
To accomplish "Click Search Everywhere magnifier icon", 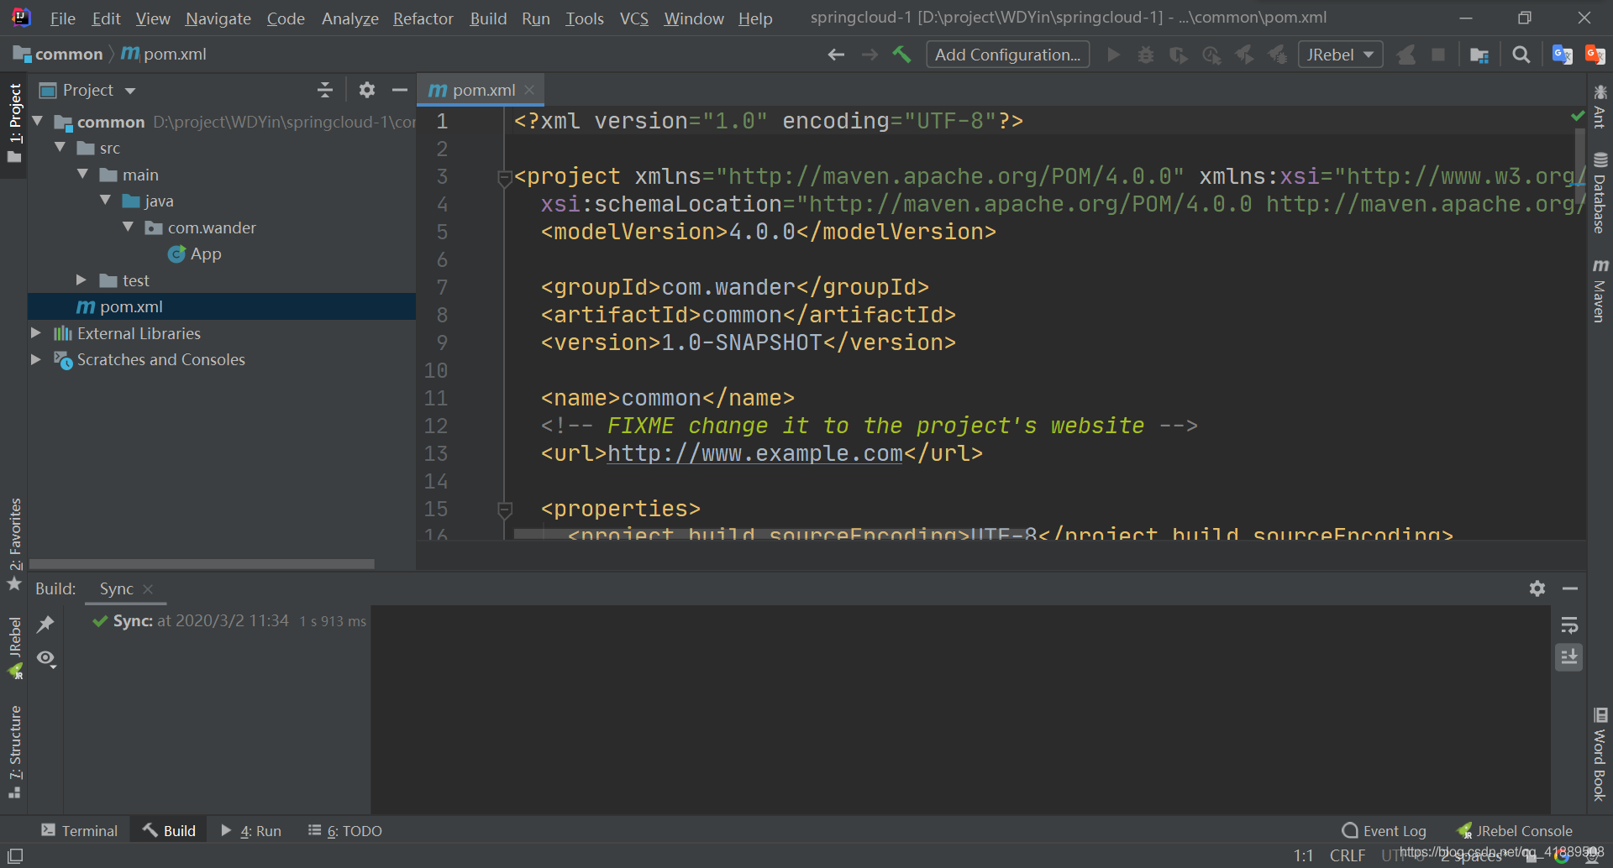I will [x=1521, y=55].
